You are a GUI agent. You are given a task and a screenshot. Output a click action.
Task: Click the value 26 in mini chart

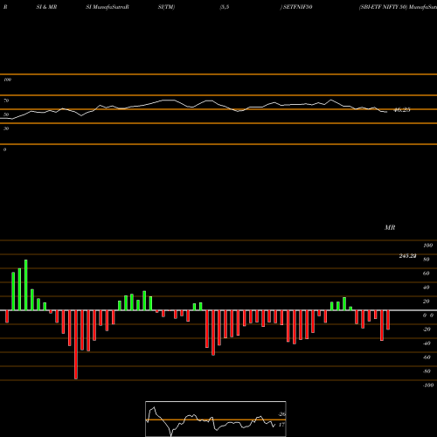pyautogui.click(x=282, y=414)
